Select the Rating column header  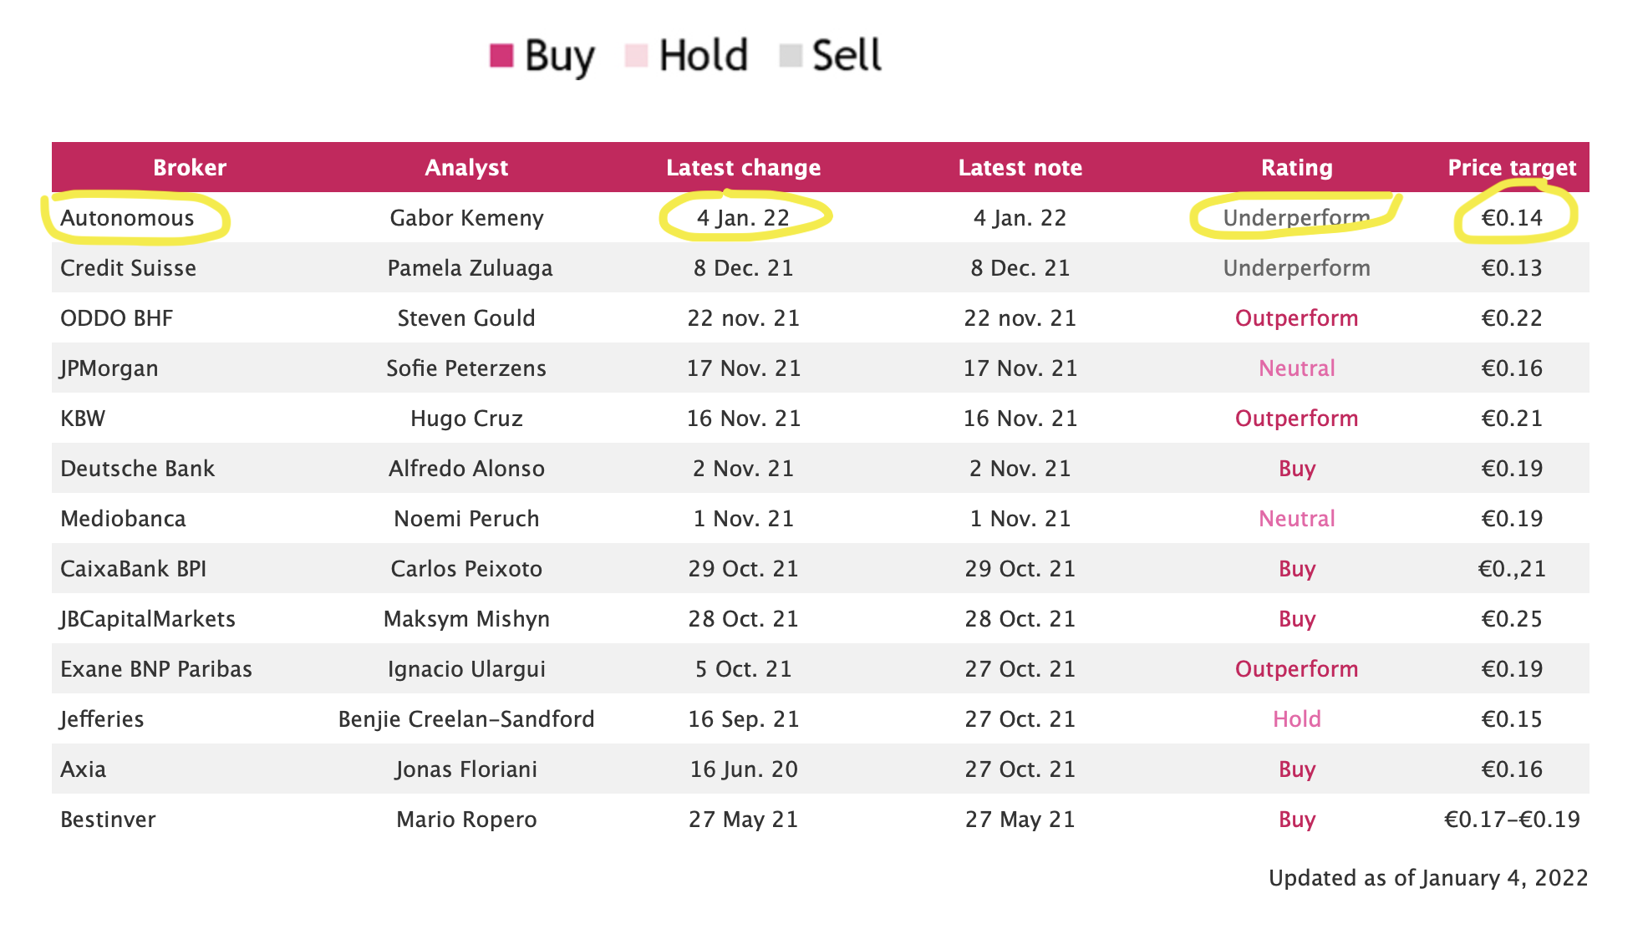(x=1296, y=168)
